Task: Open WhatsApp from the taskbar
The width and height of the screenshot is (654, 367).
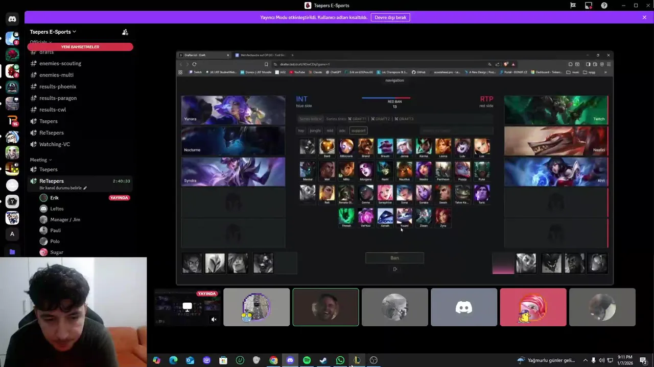Action: [x=340, y=360]
